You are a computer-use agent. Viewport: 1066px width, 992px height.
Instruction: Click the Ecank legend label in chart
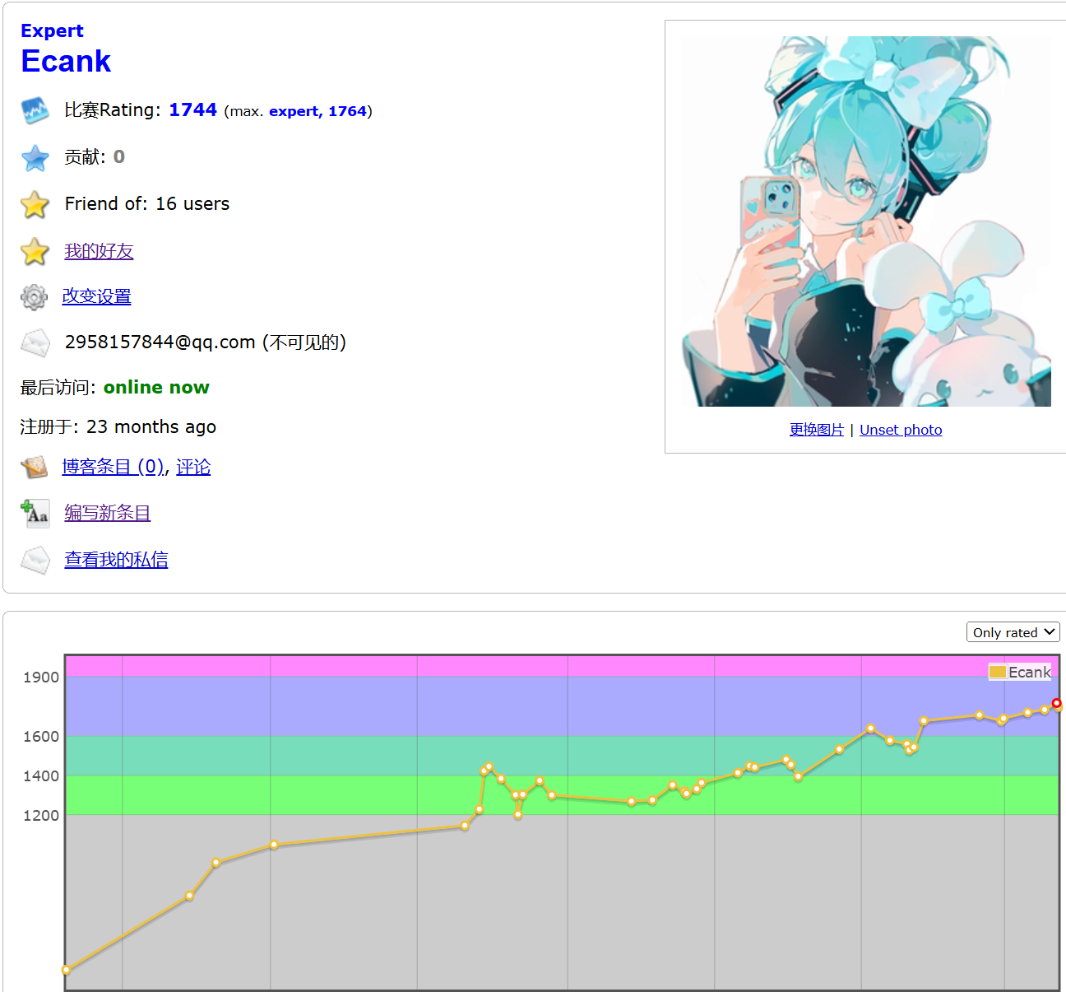click(1030, 673)
